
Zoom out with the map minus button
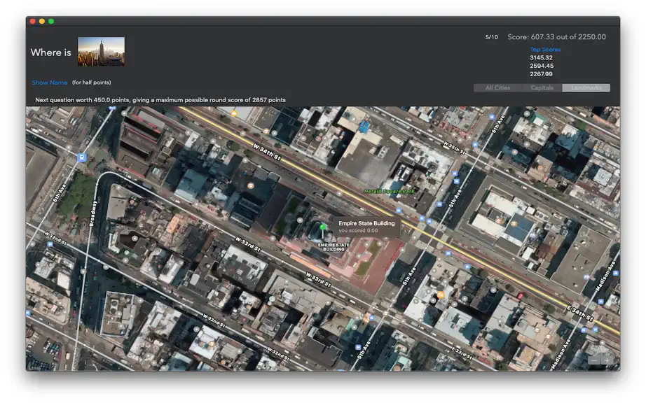(593, 360)
